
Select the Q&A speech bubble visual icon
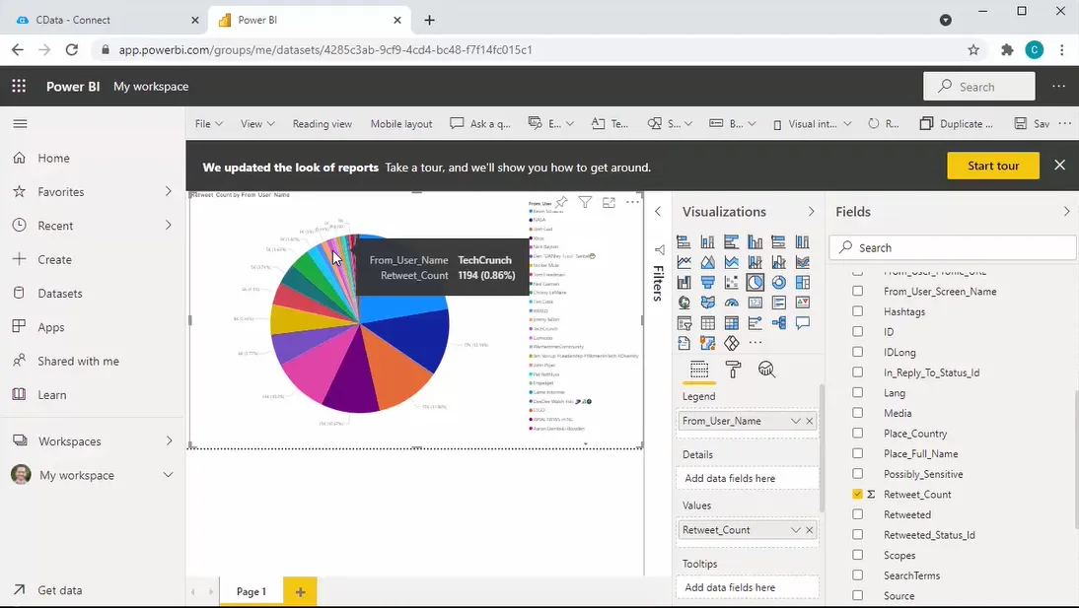802,322
